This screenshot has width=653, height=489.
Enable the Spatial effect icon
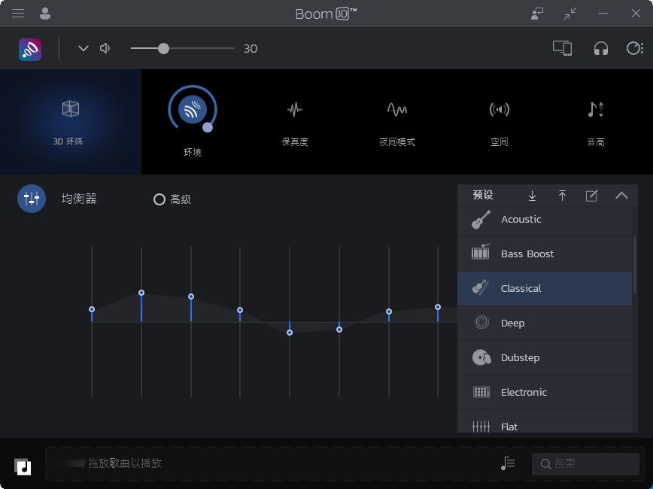(x=500, y=110)
